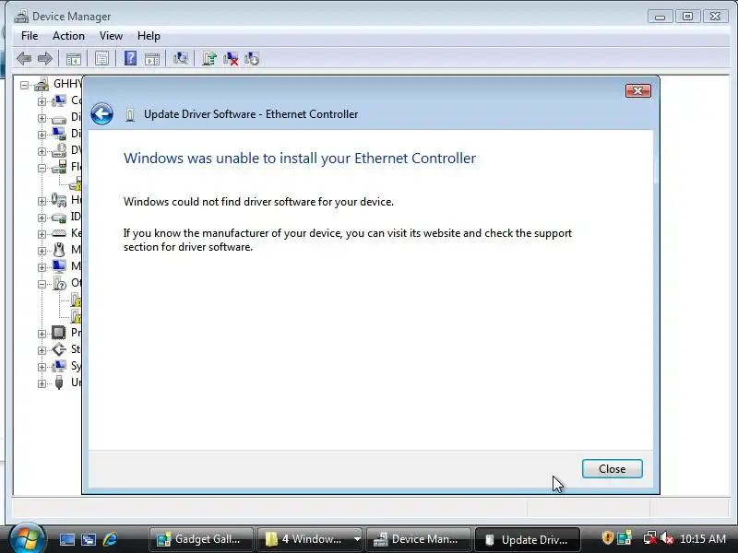Select the DVD/CD-ROM drives icon in tree
This screenshot has width=738, height=553.
click(59, 150)
